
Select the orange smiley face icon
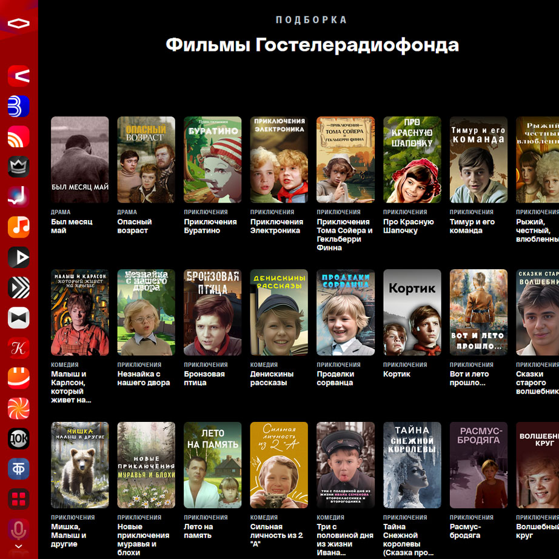coord(19,378)
